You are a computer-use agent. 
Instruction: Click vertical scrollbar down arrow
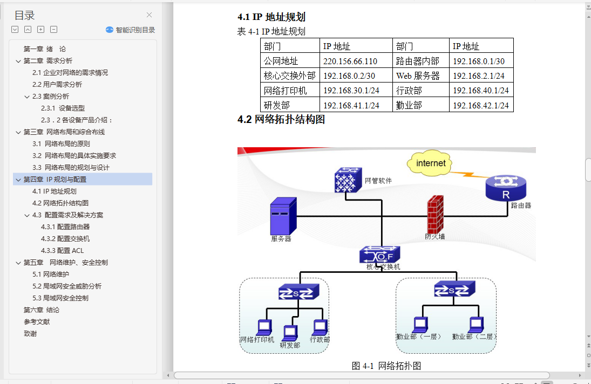[588, 336]
